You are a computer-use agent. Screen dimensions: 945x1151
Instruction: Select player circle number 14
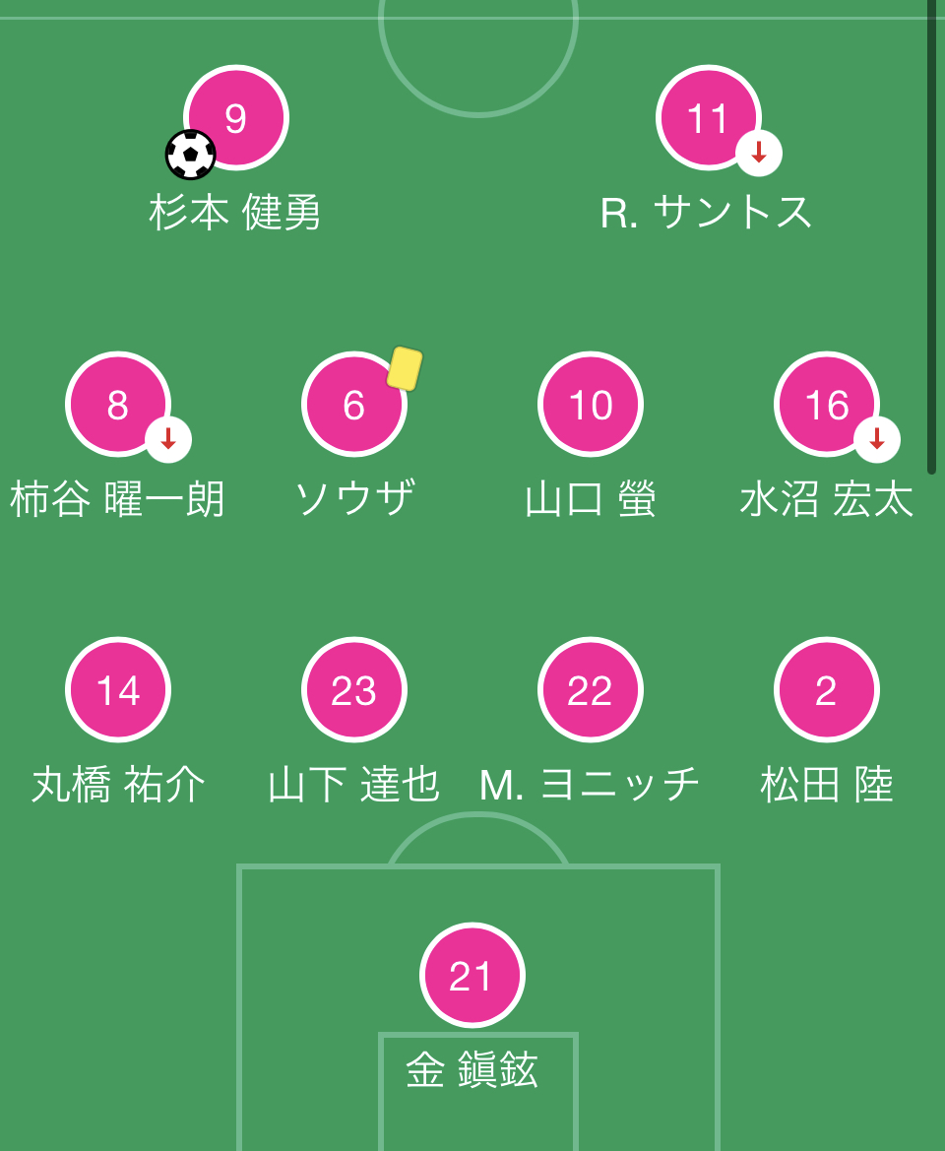(x=118, y=690)
